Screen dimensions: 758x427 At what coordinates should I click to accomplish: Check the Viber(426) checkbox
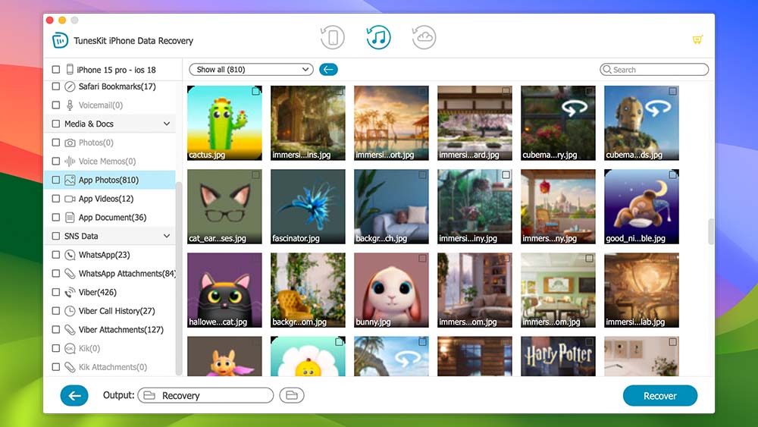tap(56, 292)
